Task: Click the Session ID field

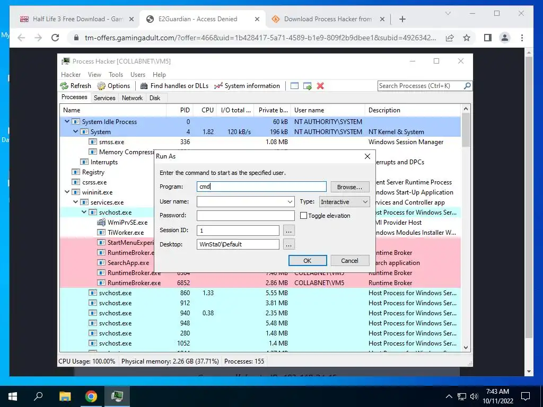Action: coord(238,230)
